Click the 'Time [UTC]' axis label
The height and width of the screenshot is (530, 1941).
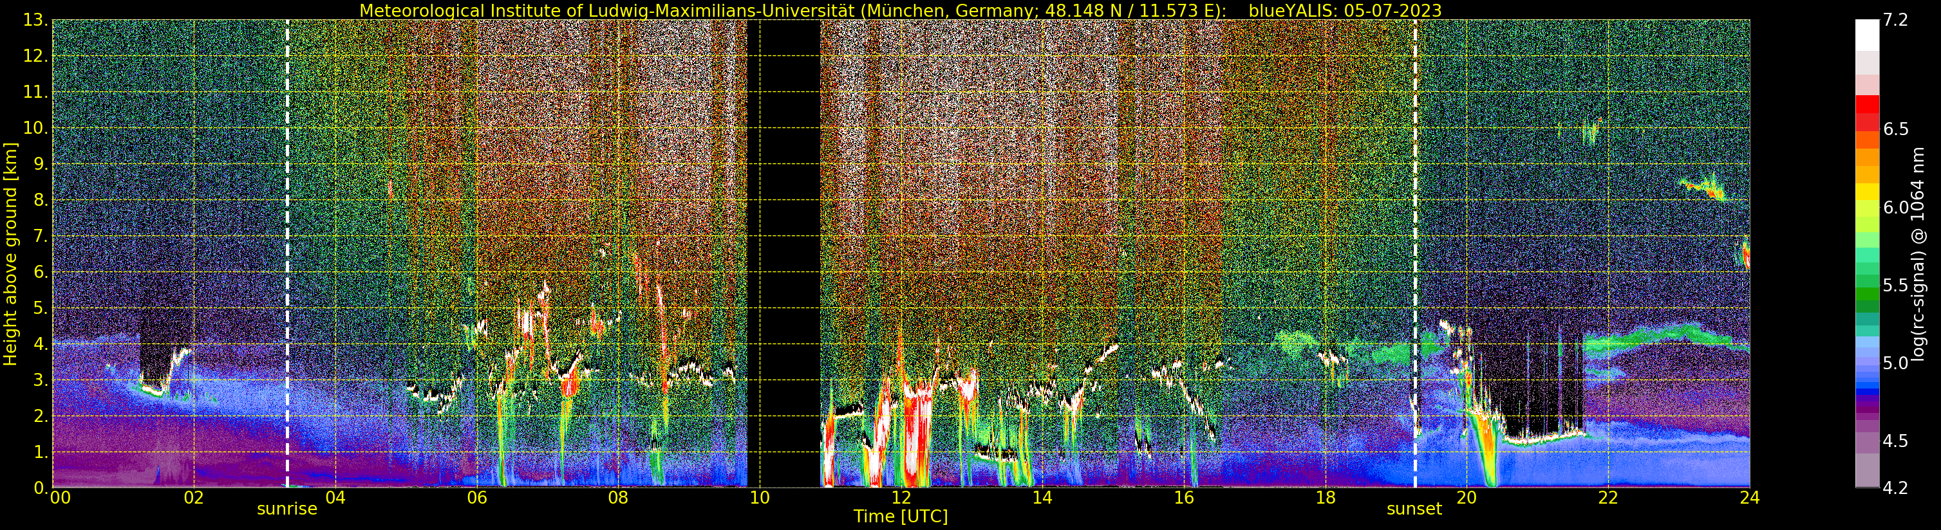pos(901,516)
